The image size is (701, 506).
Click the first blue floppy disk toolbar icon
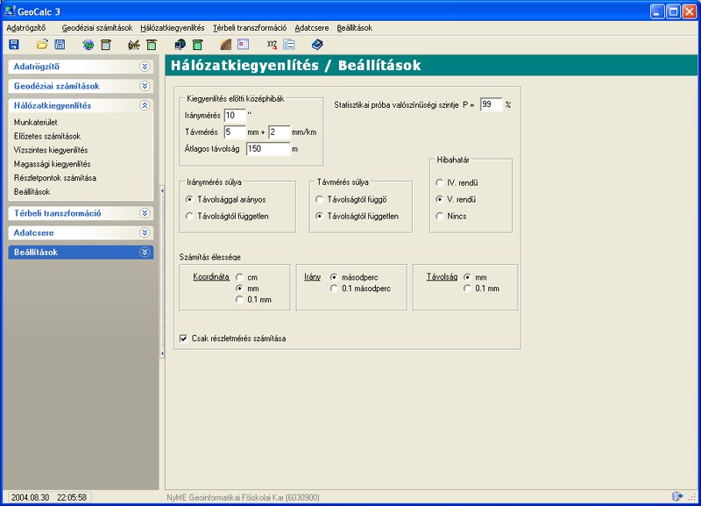pos(14,45)
